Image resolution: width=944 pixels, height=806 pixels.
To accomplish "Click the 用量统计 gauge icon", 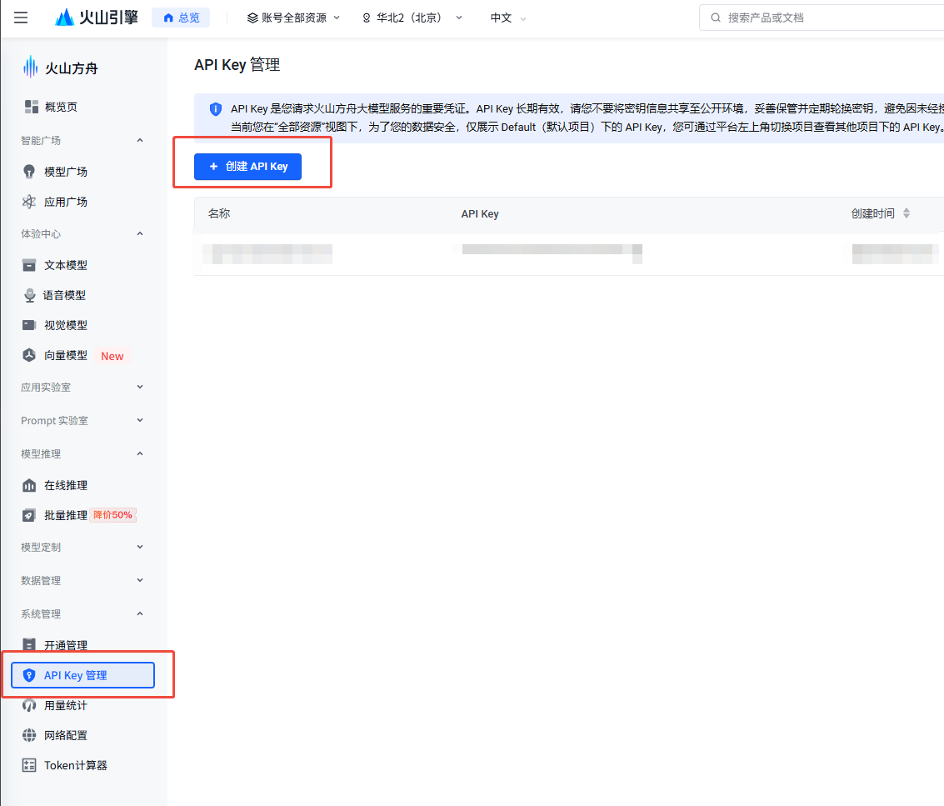I will 29,705.
